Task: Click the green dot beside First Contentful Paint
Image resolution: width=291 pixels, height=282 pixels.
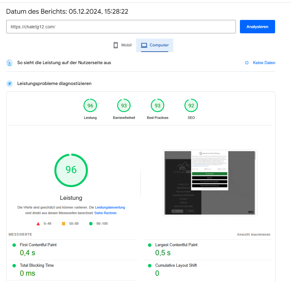Action: click(x=14, y=245)
